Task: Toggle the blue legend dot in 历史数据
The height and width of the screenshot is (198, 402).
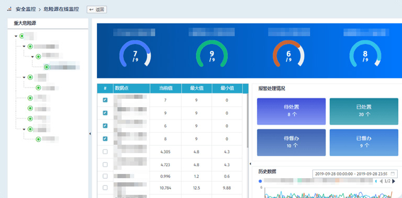Action: (x=261, y=181)
